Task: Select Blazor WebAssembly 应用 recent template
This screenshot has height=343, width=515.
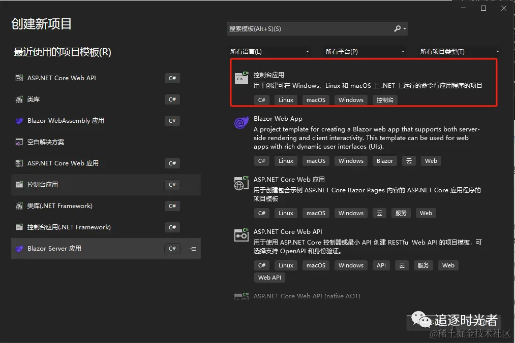Action: 106,121
